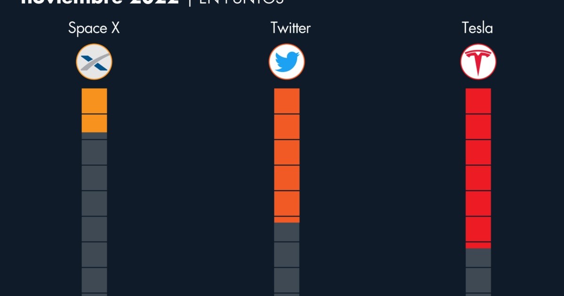Click the topmost orange segment of Space X bar
The image size is (564, 296).
click(94, 101)
